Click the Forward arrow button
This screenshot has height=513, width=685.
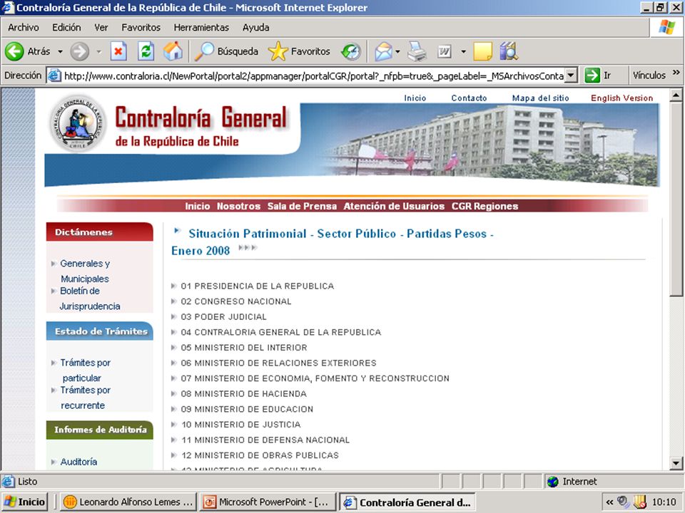(x=79, y=51)
